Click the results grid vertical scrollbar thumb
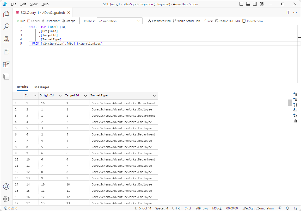The height and width of the screenshot is (211, 301). (x=290, y=103)
